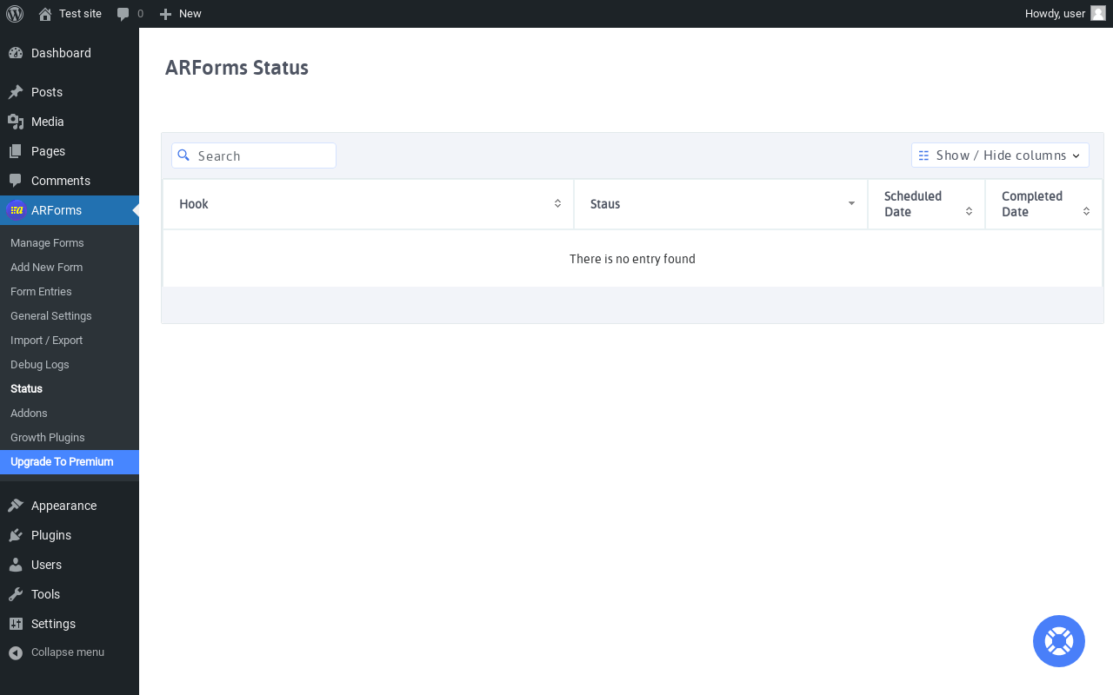Screen dimensions: 1113x695
Task: Open Debug Logs page
Action: tap(40, 365)
